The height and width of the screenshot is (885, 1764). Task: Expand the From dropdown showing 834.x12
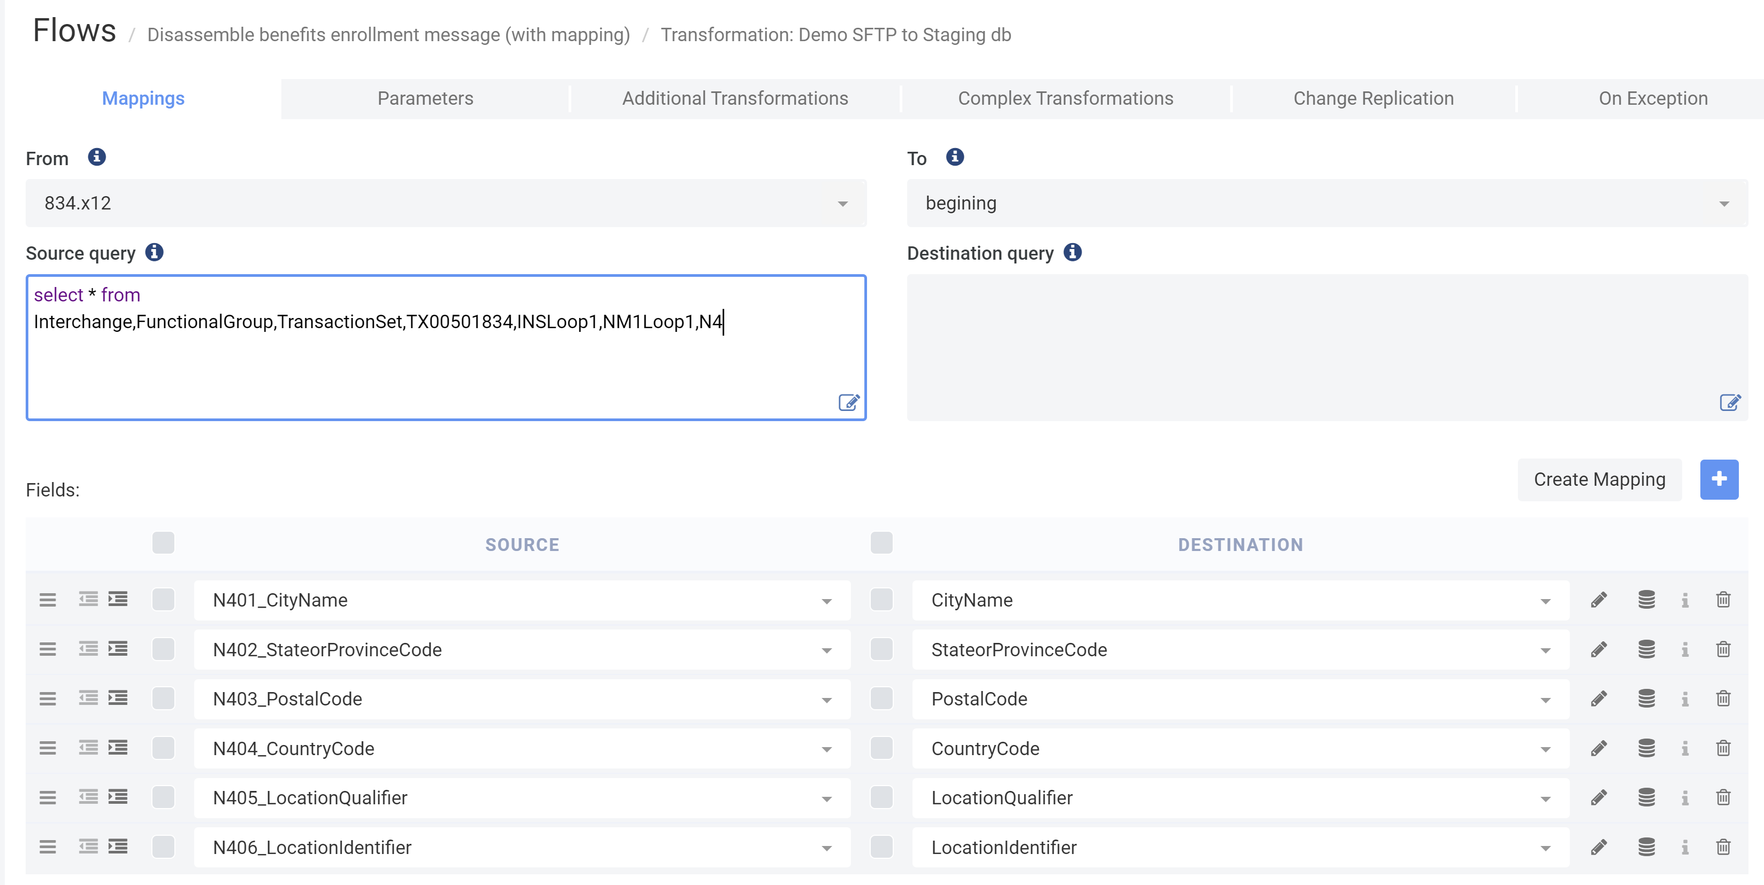point(446,203)
